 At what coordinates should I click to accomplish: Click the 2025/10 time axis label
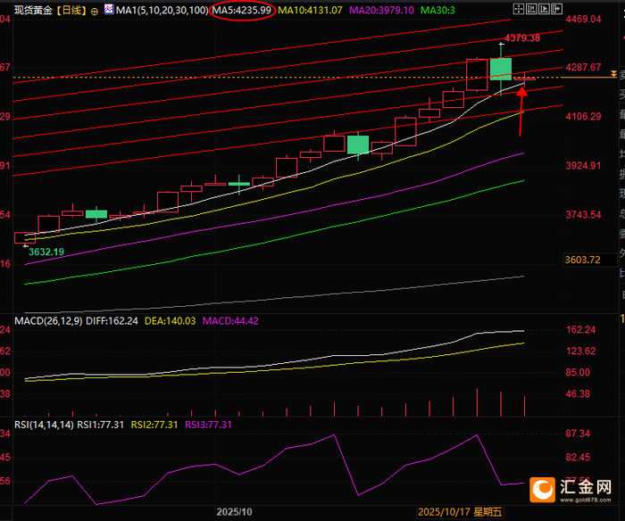(x=234, y=512)
